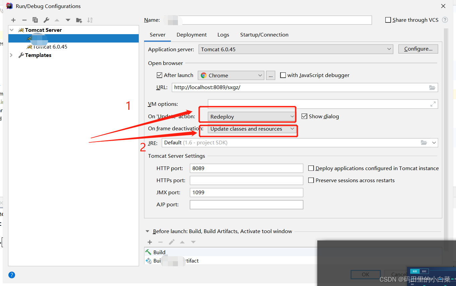Remove configuration with minus icon
Viewport: 456px width, 286px height.
pos(24,20)
